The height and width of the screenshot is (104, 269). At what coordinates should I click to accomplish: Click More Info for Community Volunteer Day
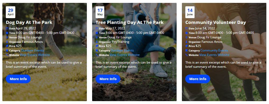point(198,79)
